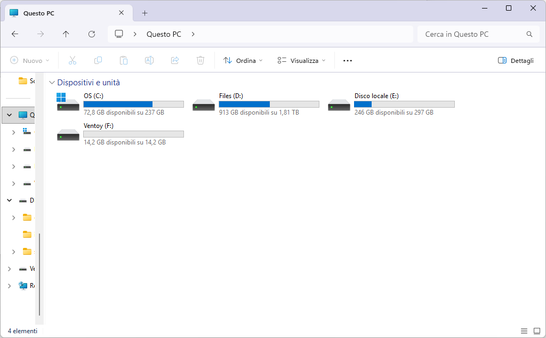
Task: Click the "4 elementi" status bar text
Action: point(22,331)
